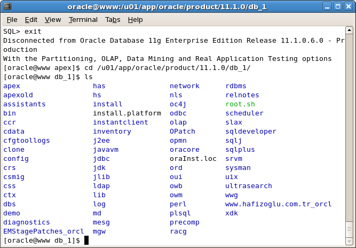This screenshot has height=248, width=356.
Task: Click the cursor at the final prompt
Action: click(x=86, y=241)
